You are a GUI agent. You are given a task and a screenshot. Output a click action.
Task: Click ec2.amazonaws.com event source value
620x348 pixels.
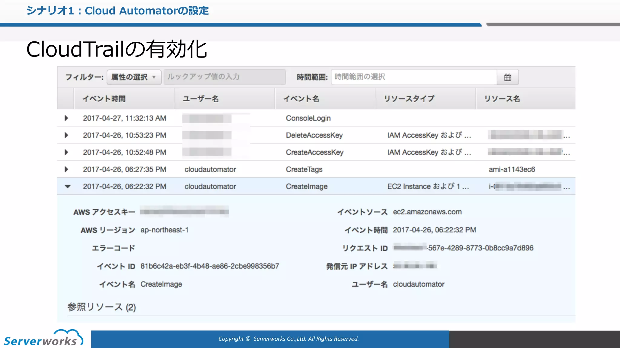coord(427,212)
